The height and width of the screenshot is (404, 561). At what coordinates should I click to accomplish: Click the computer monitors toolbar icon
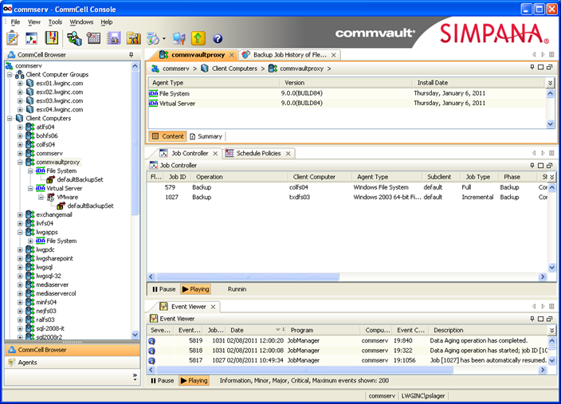point(178,38)
